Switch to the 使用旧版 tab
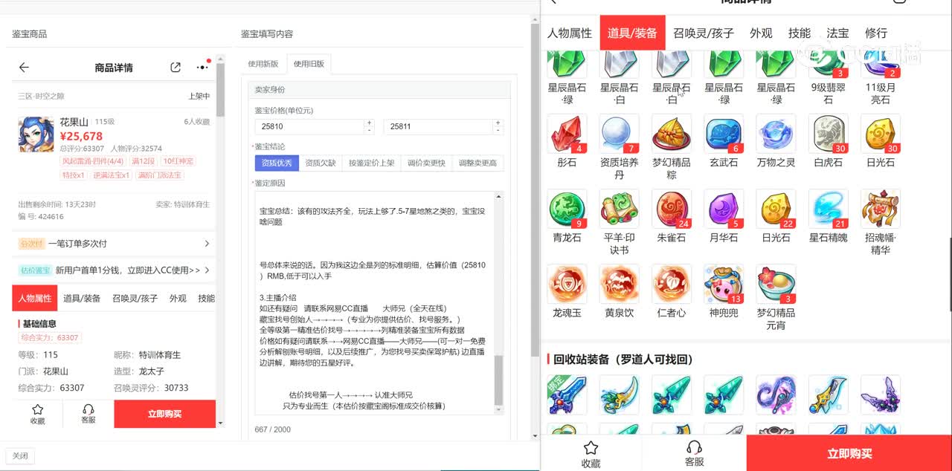Screen dimensions: 952x471 [x=309, y=64]
